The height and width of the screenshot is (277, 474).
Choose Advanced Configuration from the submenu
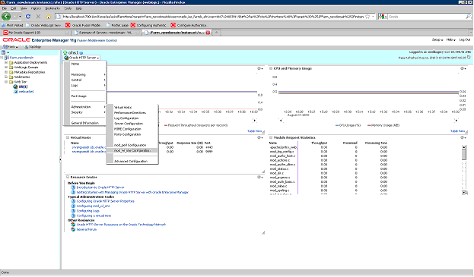click(131, 162)
